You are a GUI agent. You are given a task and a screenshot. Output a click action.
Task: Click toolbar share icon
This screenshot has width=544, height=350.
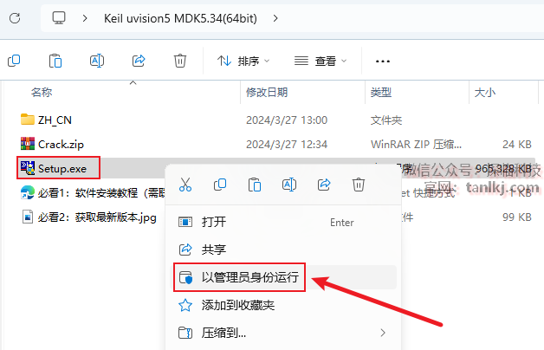(139, 61)
